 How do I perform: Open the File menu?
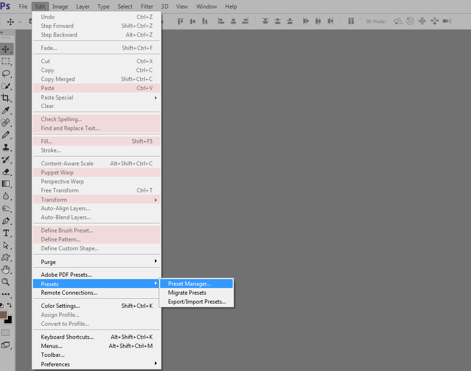tap(23, 6)
